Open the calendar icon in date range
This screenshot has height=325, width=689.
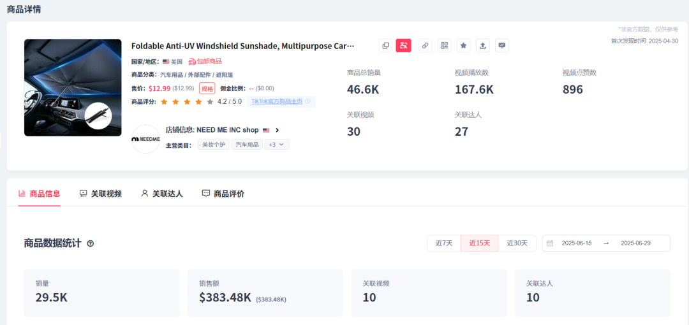tap(550, 243)
